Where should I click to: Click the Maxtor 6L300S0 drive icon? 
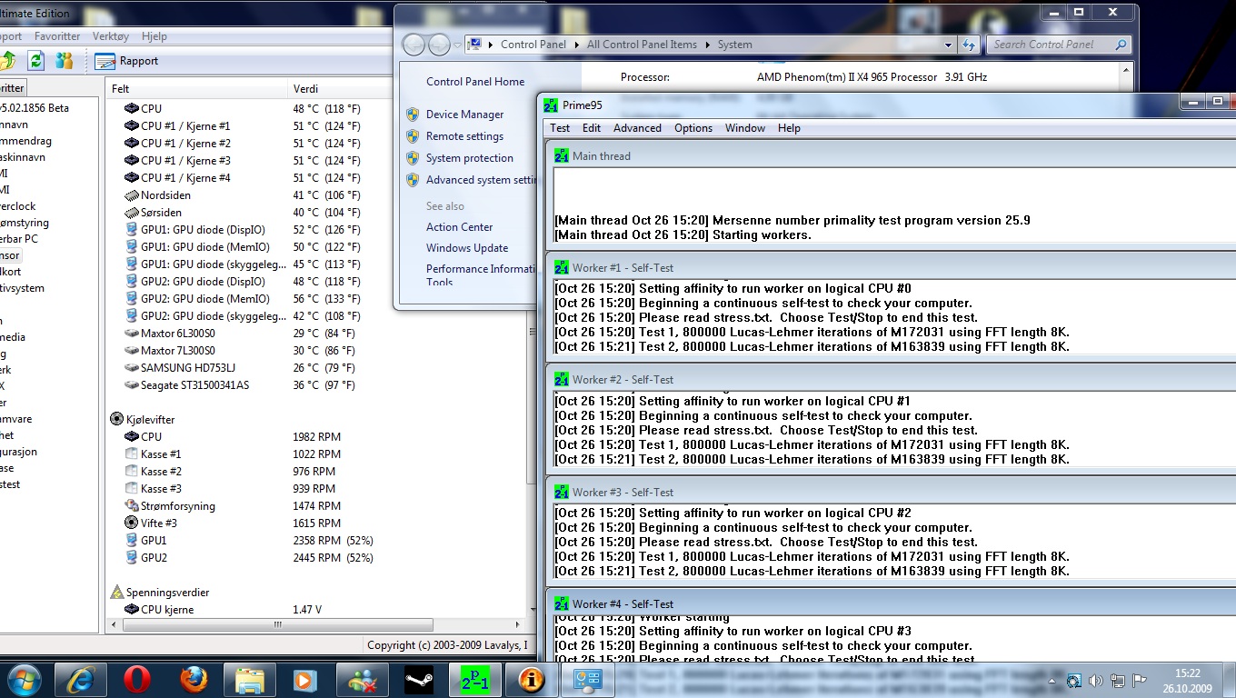[132, 334]
